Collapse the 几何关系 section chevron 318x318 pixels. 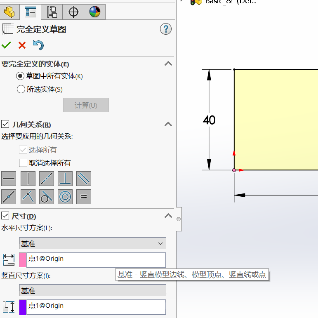coord(168,124)
